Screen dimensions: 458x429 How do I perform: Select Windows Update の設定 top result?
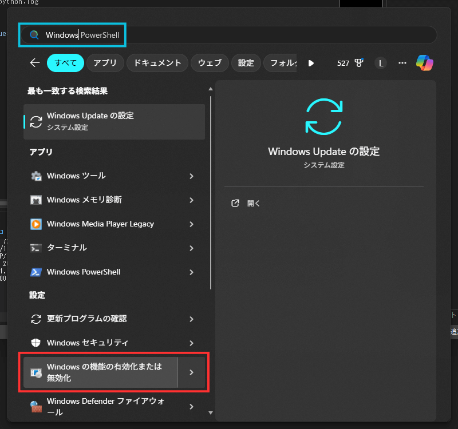[114, 121]
